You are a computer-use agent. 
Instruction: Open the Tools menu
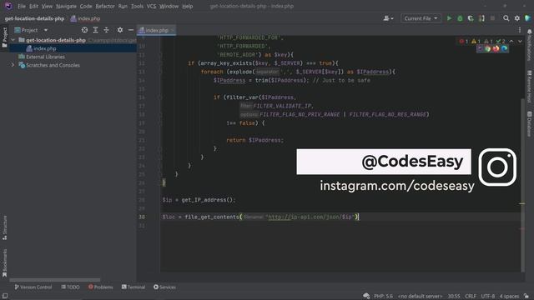click(x=137, y=6)
